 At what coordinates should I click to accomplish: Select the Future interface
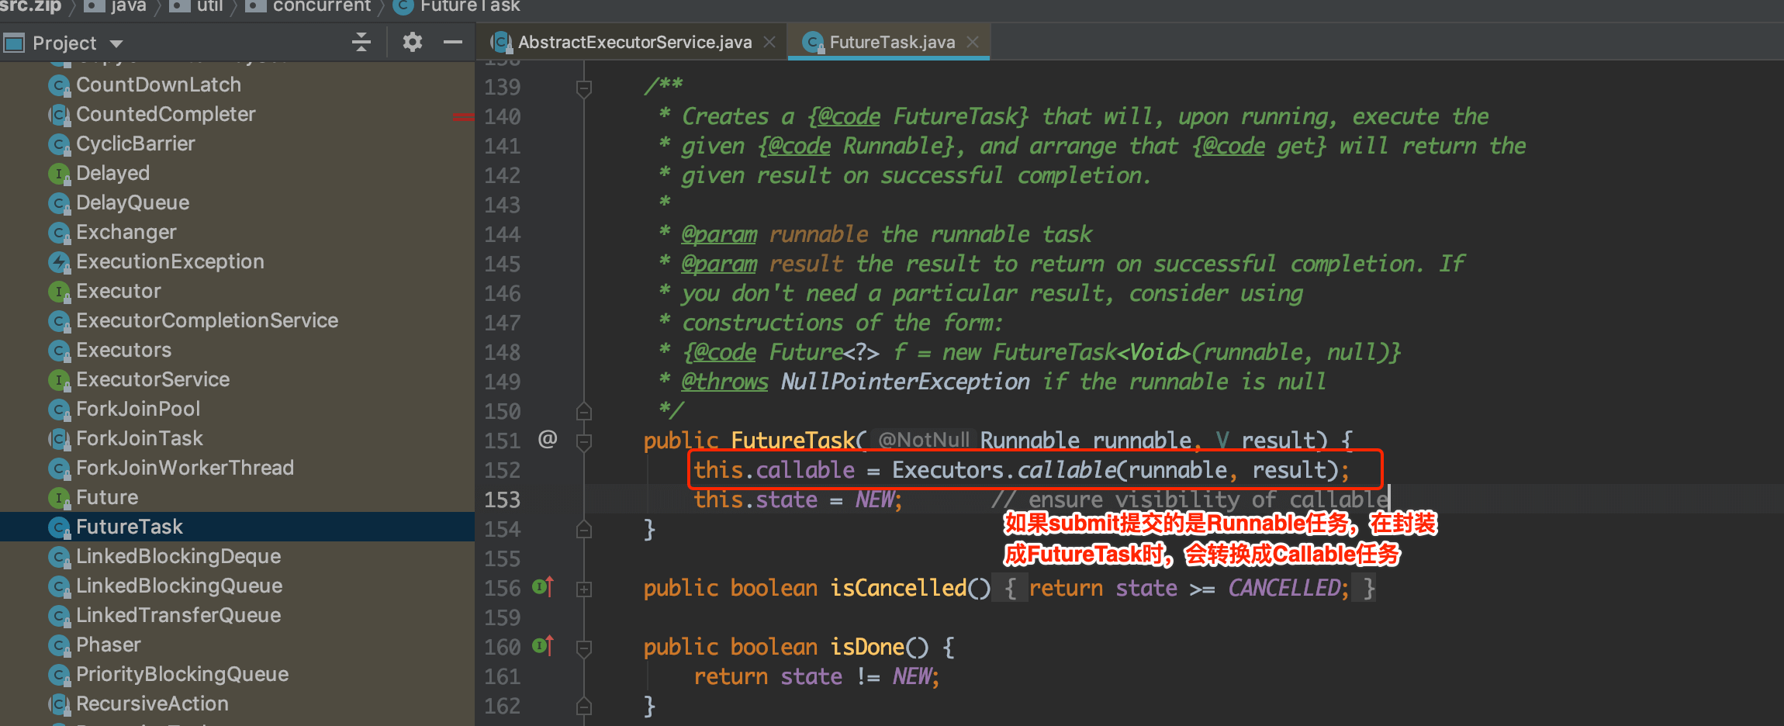coord(107,497)
